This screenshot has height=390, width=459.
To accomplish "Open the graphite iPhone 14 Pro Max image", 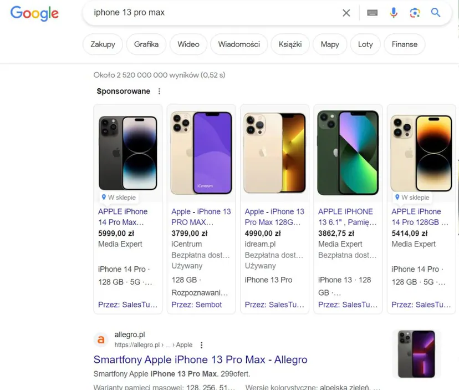I will point(128,153).
